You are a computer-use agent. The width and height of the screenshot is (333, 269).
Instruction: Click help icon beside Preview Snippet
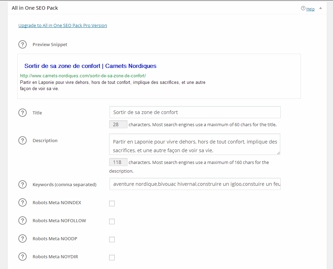[23, 44]
